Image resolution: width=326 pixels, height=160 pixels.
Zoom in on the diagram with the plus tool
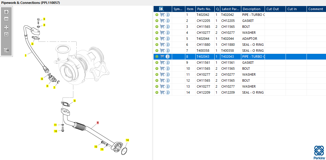click(6, 12)
